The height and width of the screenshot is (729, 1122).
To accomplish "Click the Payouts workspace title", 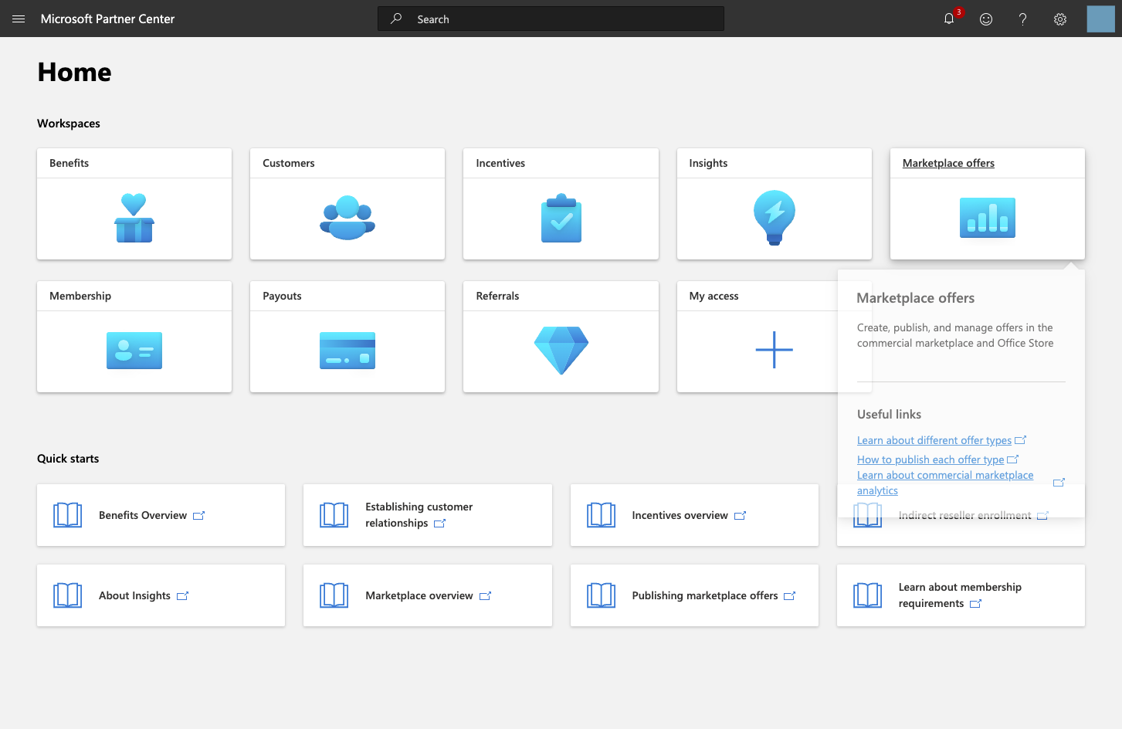I will (282, 296).
